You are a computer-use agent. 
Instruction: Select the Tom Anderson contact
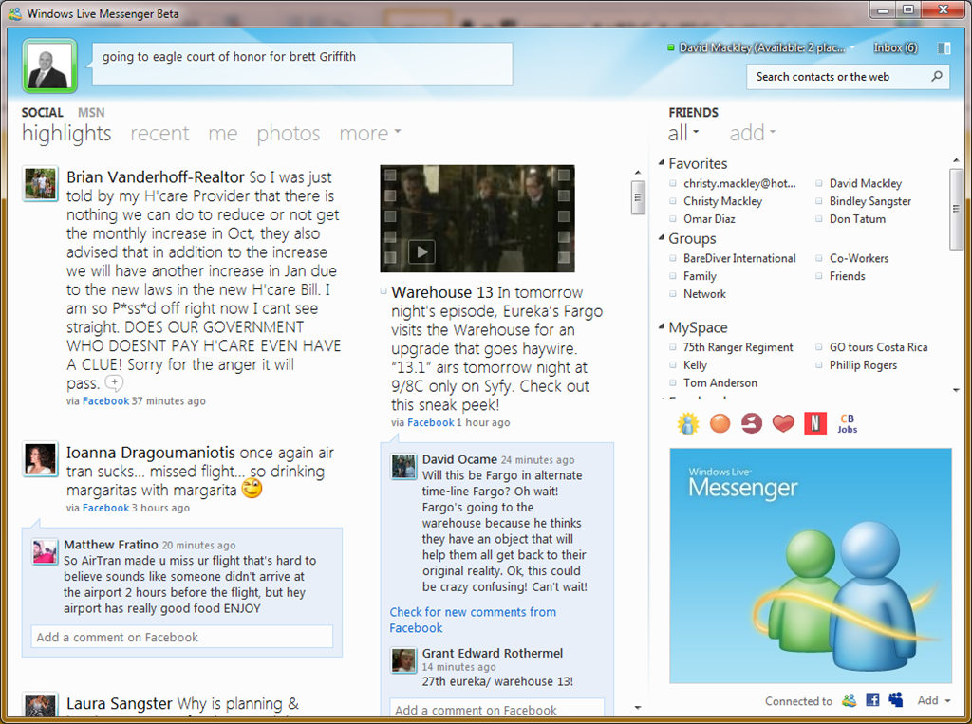(720, 382)
